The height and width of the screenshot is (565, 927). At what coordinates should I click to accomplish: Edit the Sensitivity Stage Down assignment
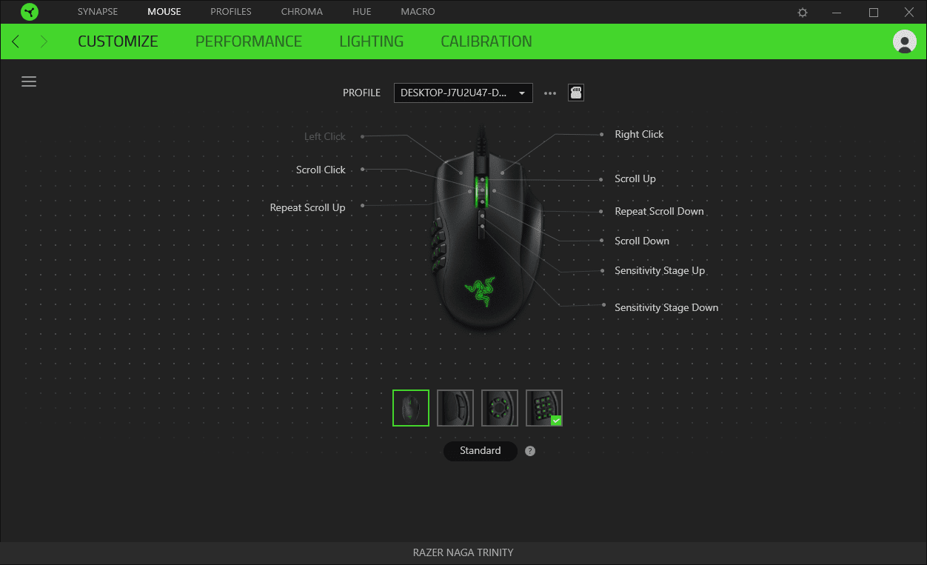click(666, 307)
